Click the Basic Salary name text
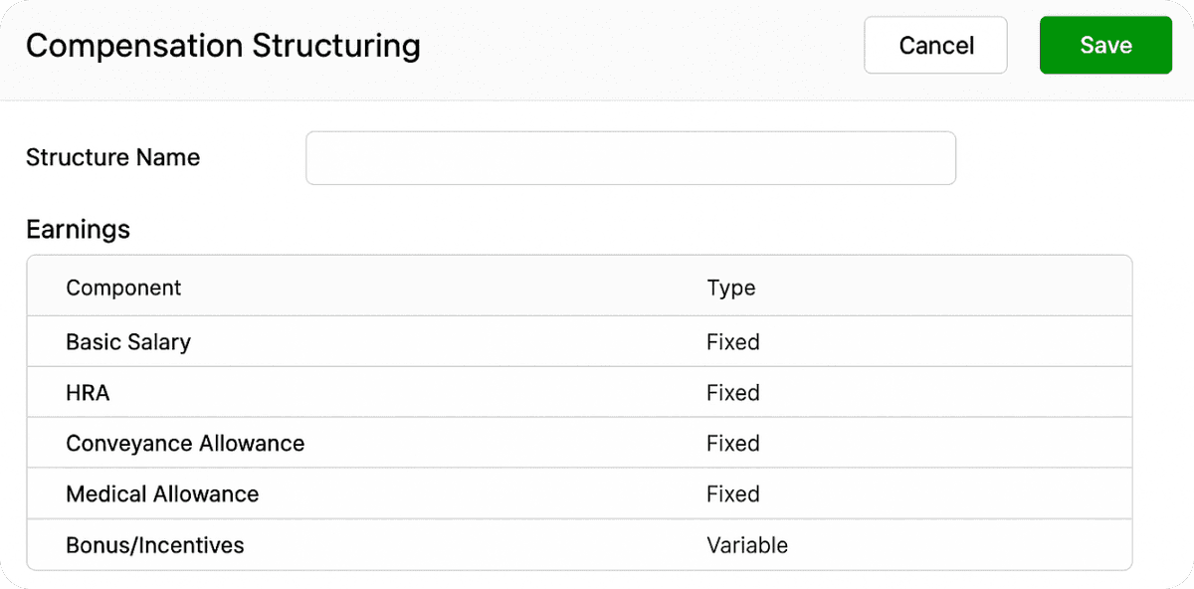 point(128,342)
